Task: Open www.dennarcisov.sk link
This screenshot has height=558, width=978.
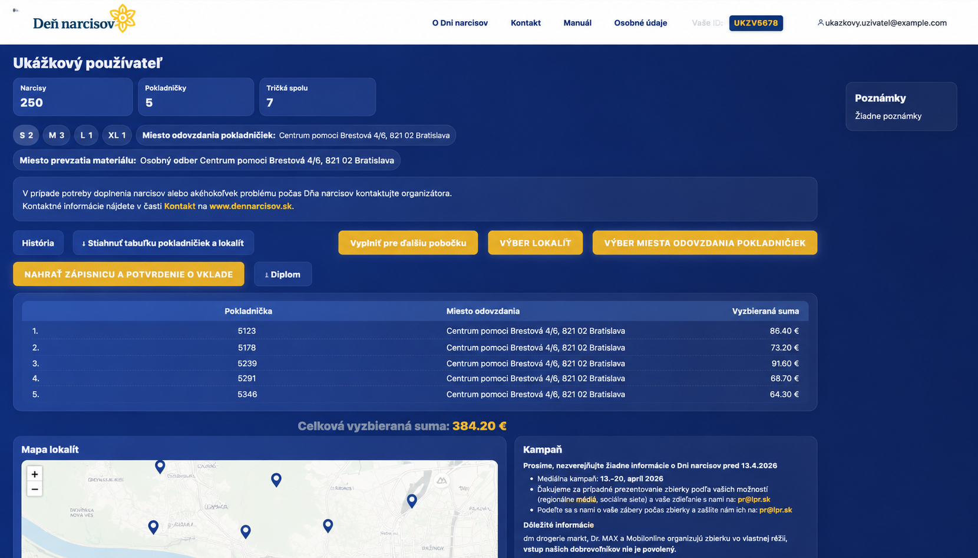Action: click(x=250, y=206)
